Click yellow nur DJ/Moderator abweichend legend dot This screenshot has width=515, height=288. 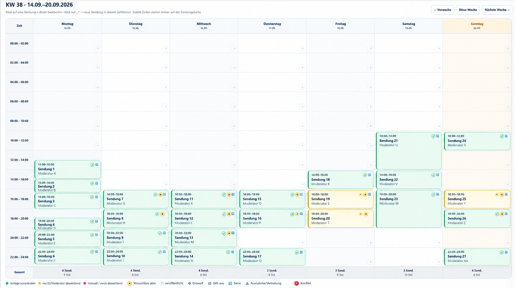coord(40,283)
